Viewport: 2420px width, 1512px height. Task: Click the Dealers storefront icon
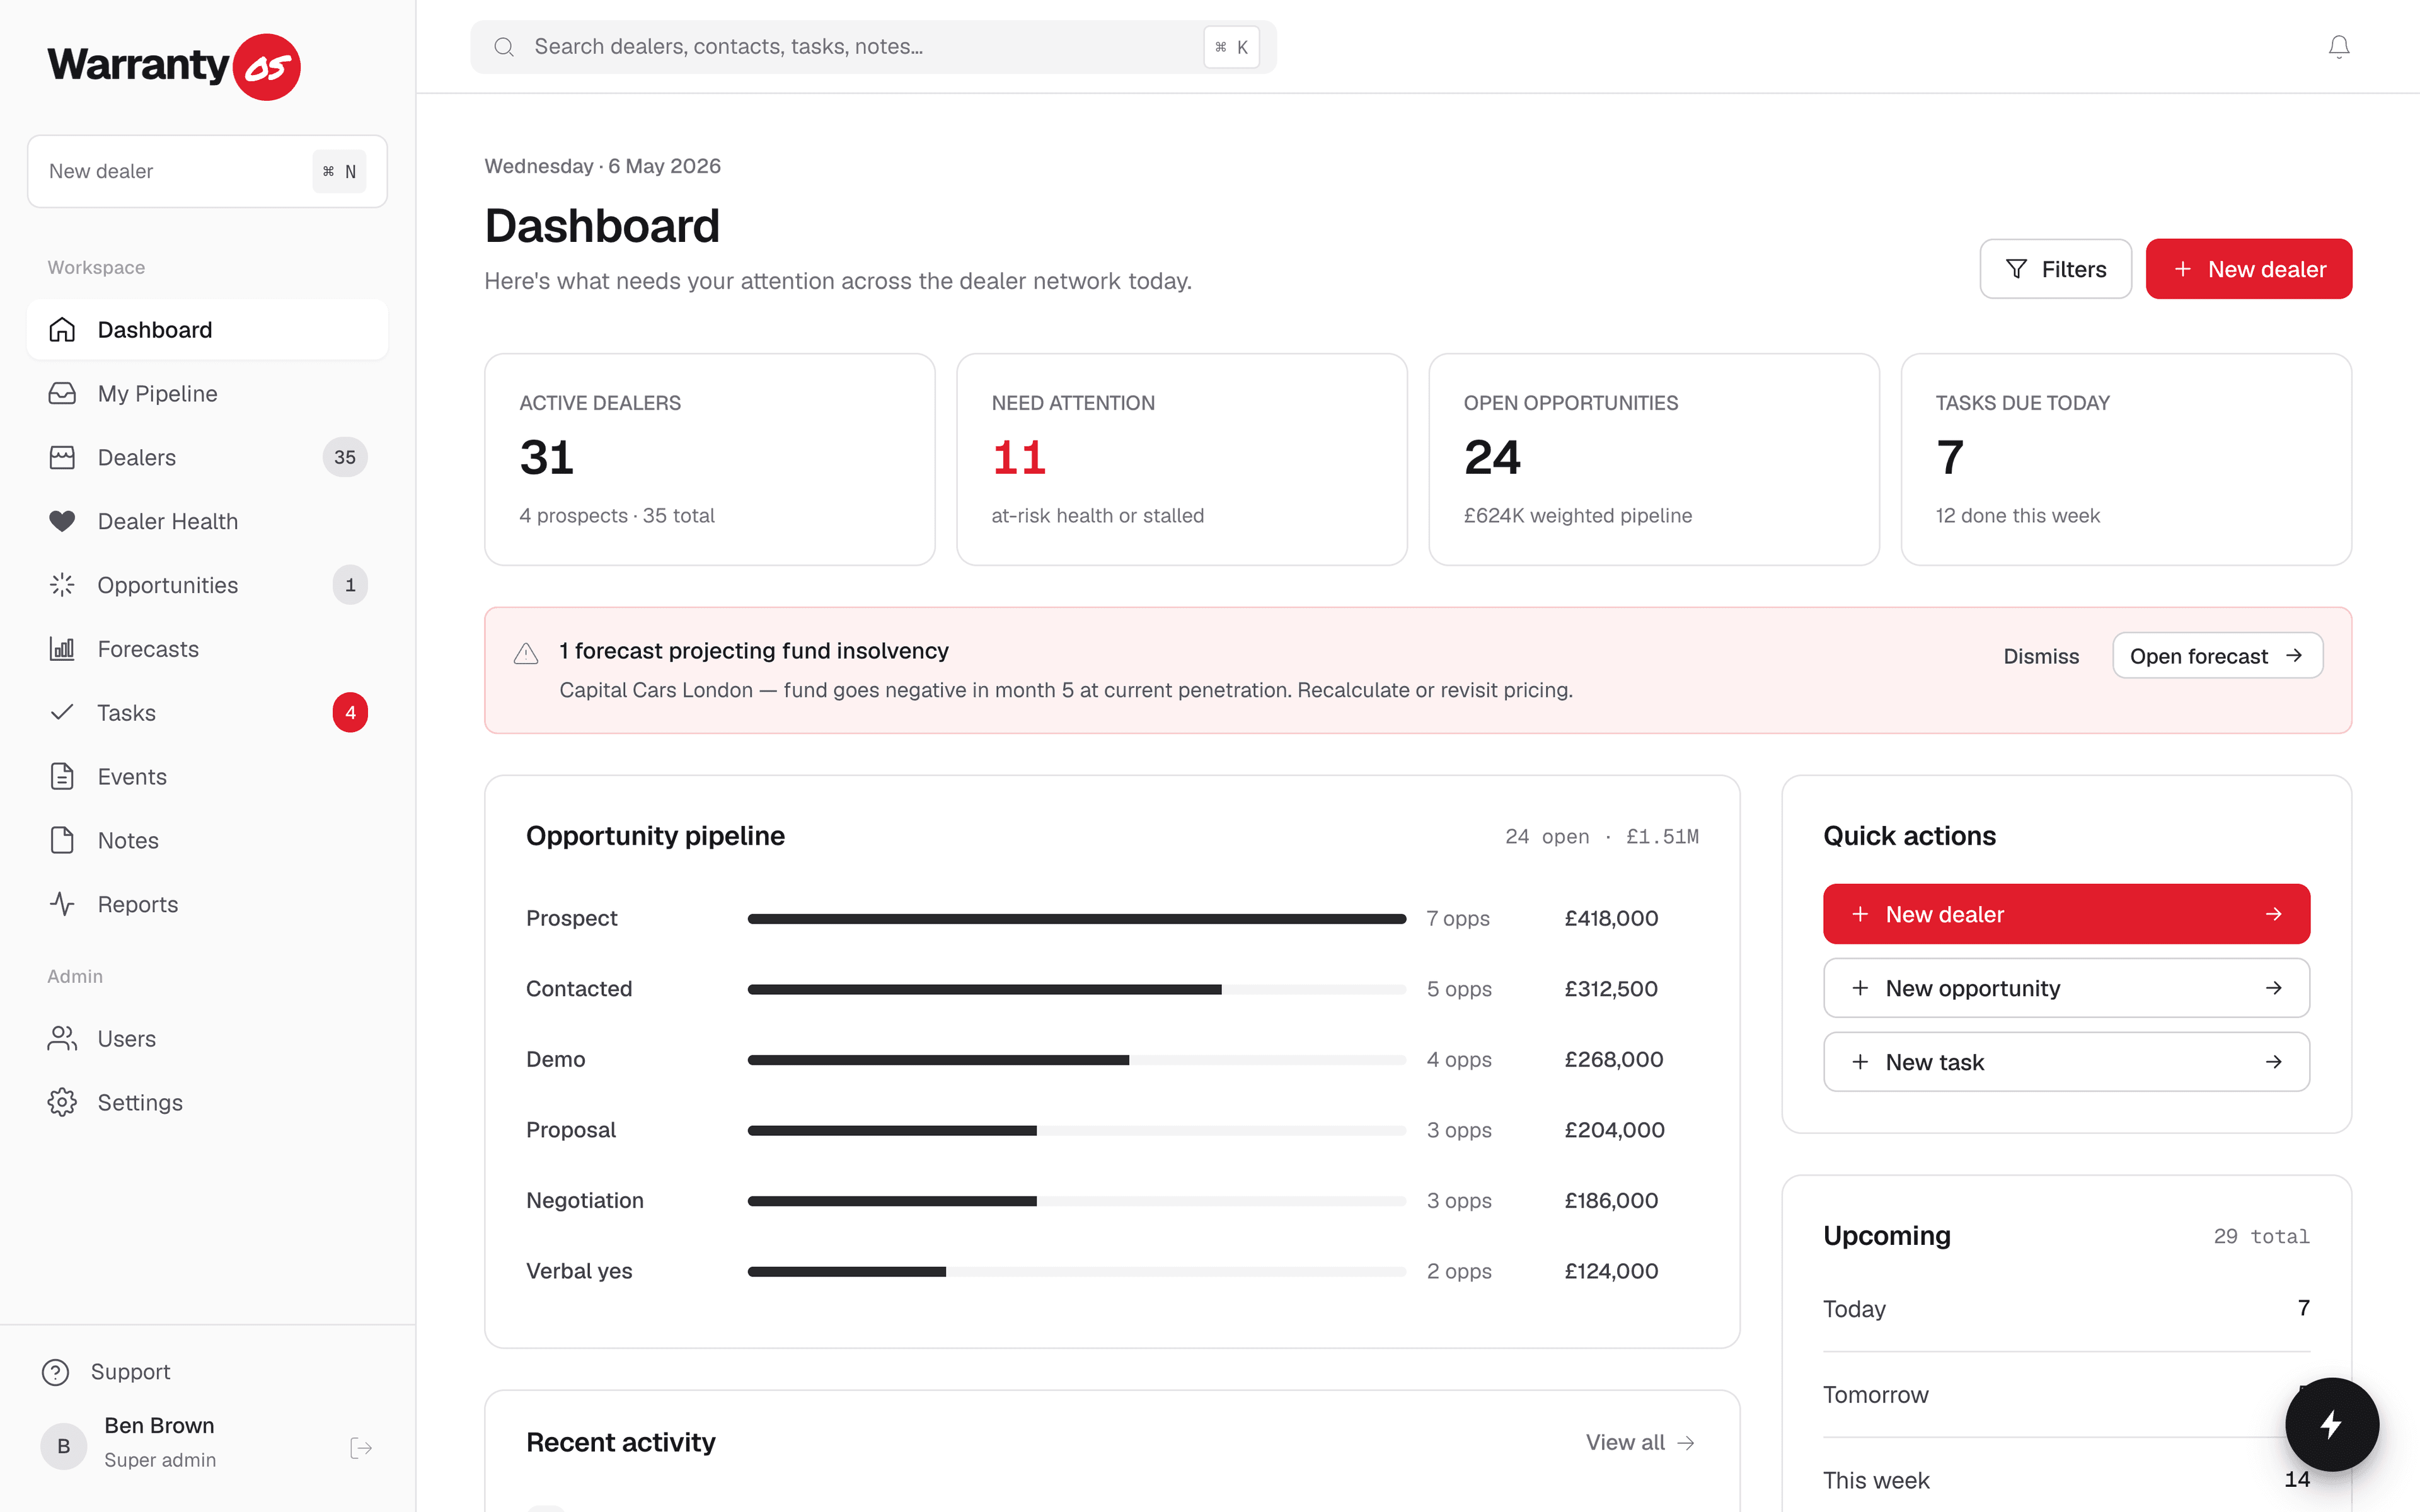(x=62, y=457)
